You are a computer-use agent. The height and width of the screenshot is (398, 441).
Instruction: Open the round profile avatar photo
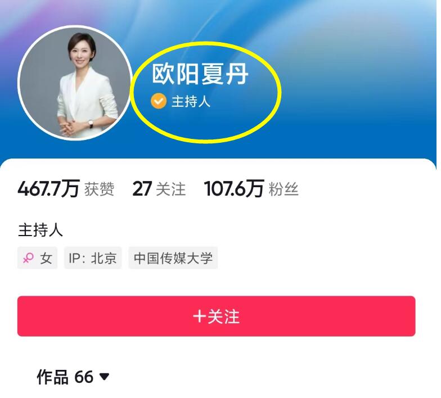(x=75, y=83)
